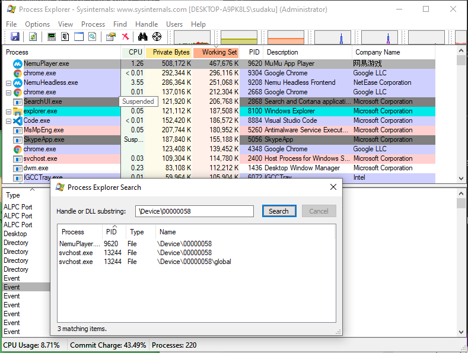Click the SkypeApp.exe process icon
The image size is (468, 353).
(x=18, y=140)
